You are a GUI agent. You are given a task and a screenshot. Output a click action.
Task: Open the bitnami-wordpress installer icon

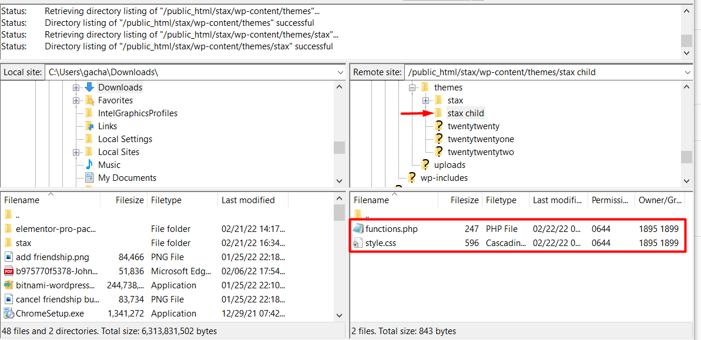click(8, 285)
